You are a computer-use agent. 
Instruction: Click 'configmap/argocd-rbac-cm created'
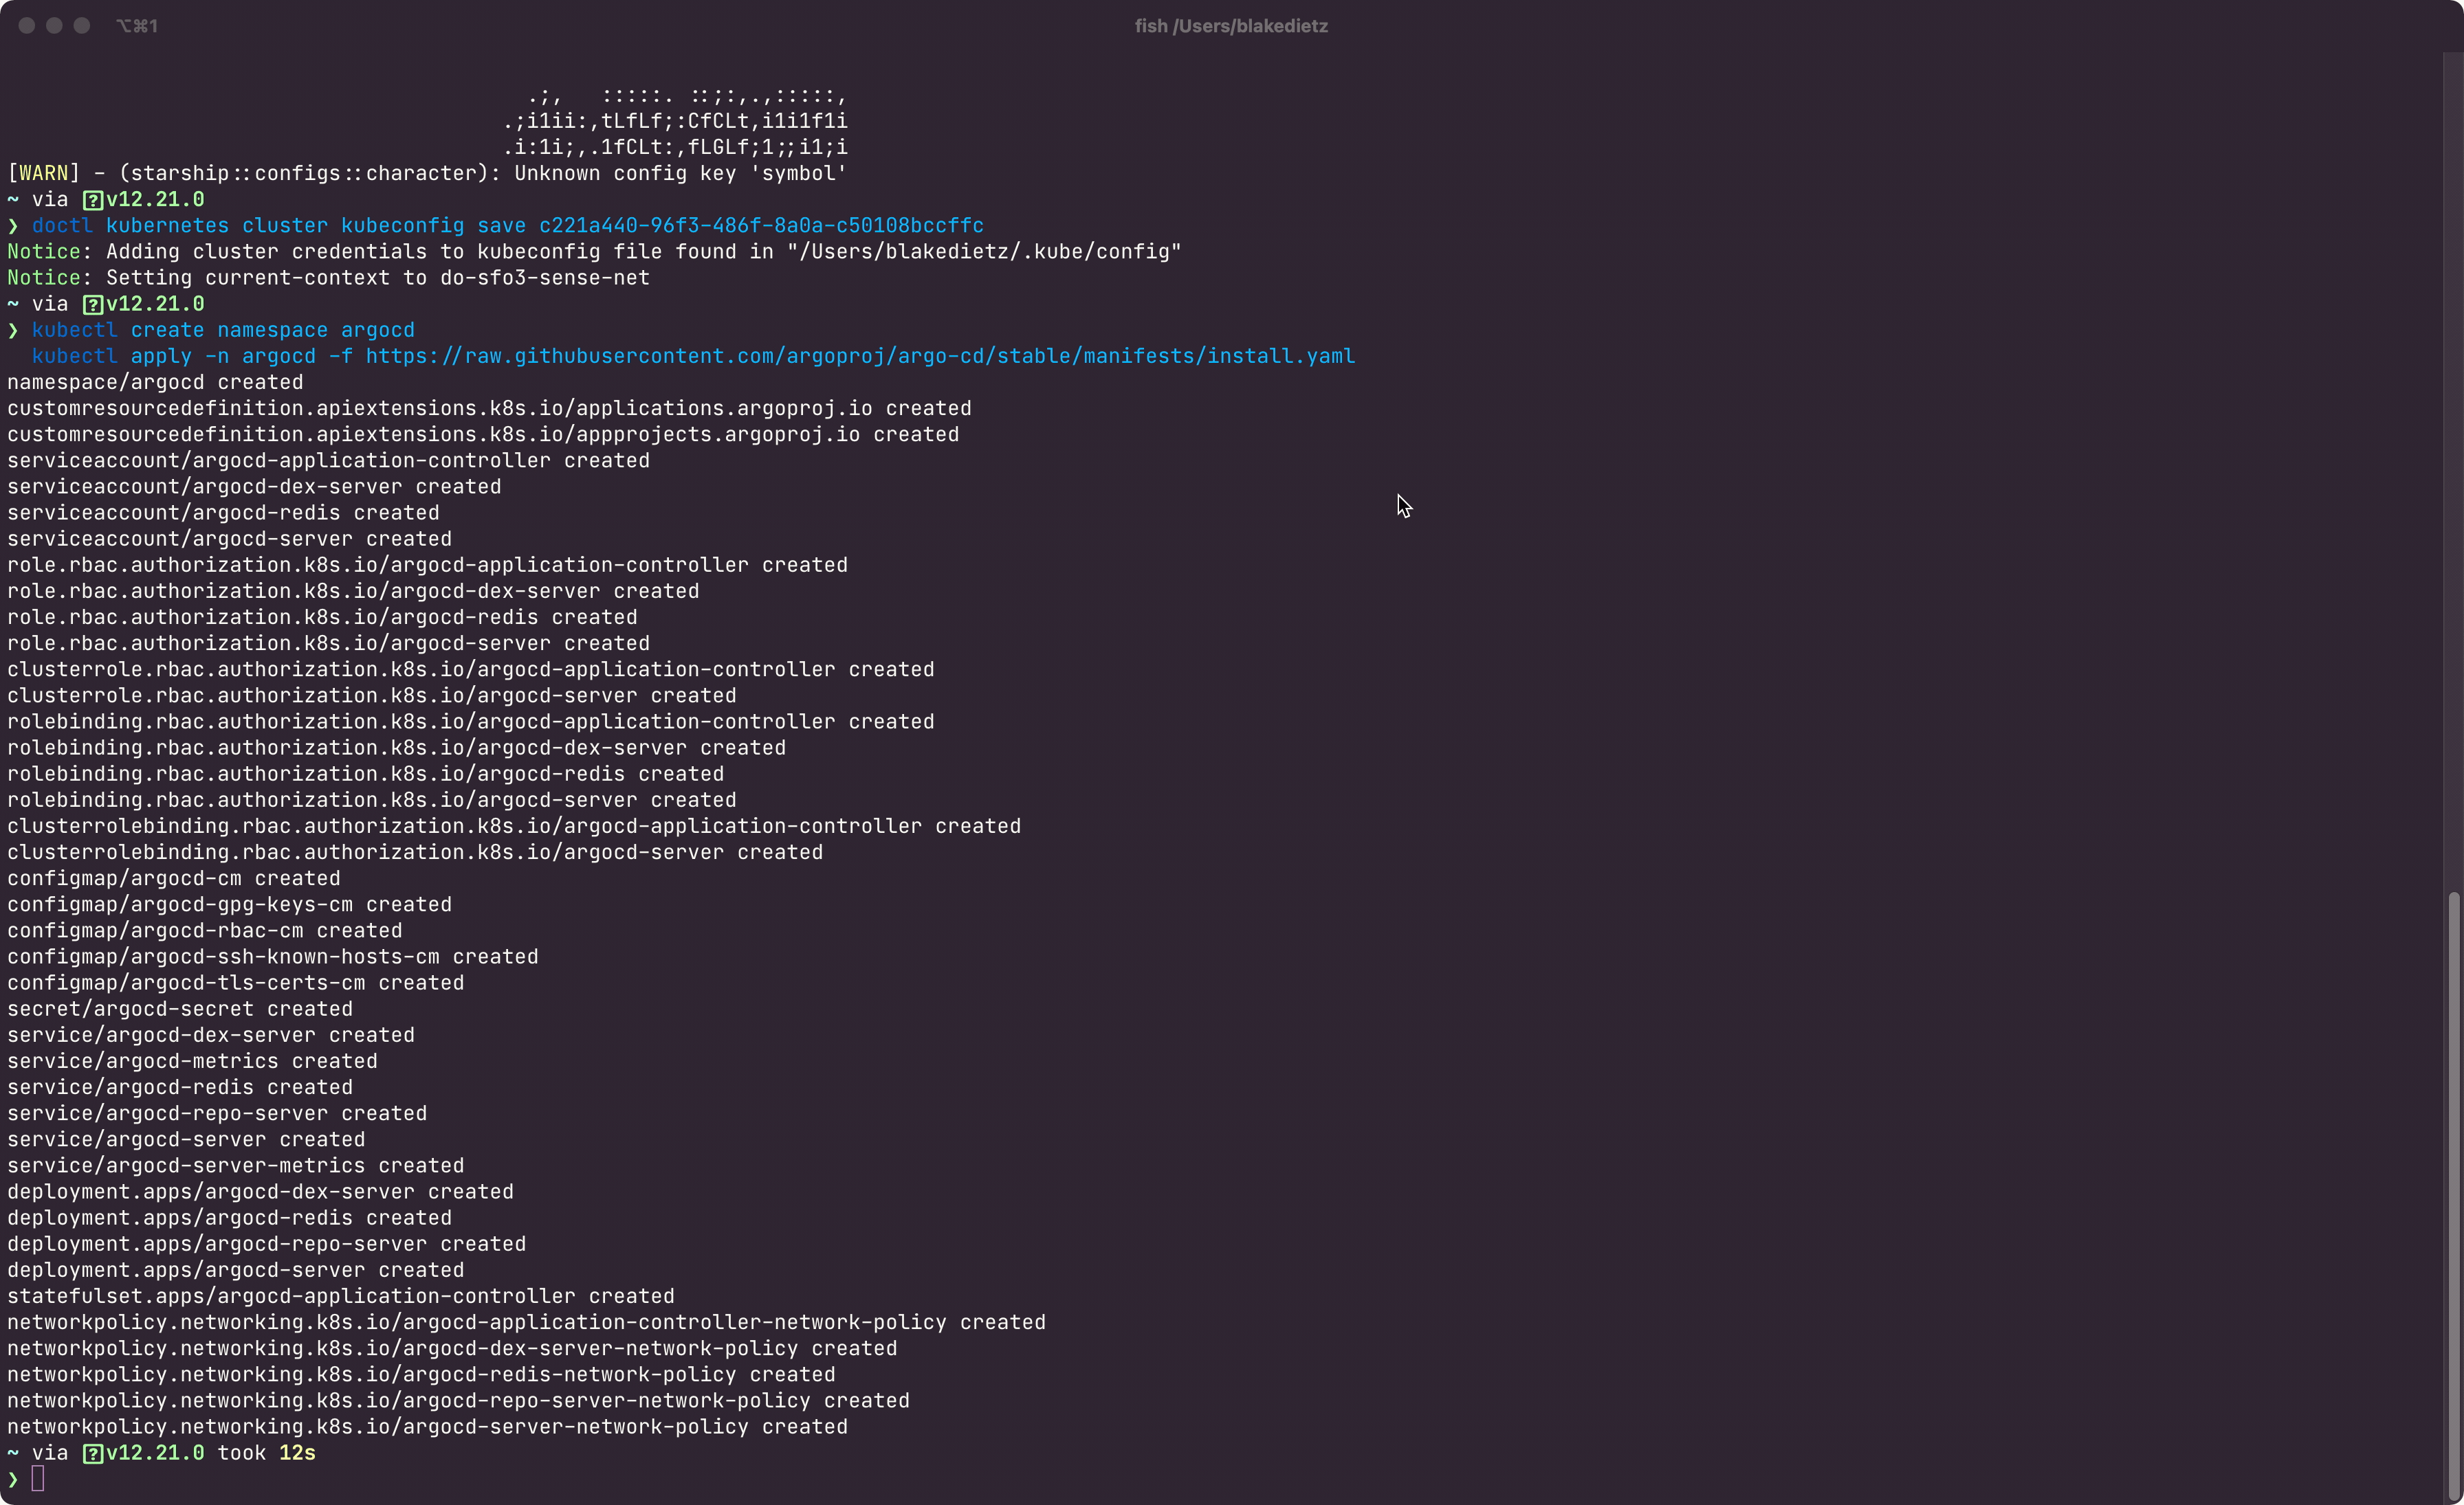pyautogui.click(x=205, y=930)
